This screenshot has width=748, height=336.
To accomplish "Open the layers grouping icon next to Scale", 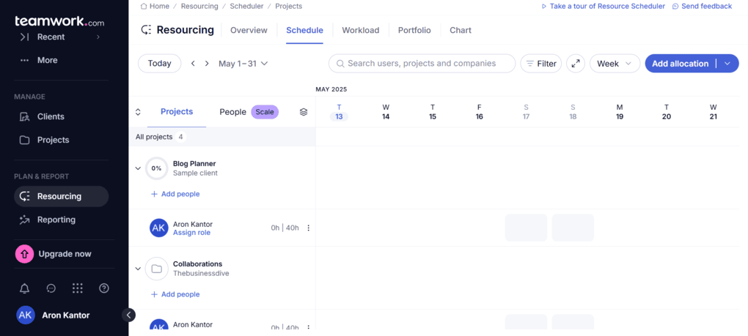I will [x=304, y=112].
